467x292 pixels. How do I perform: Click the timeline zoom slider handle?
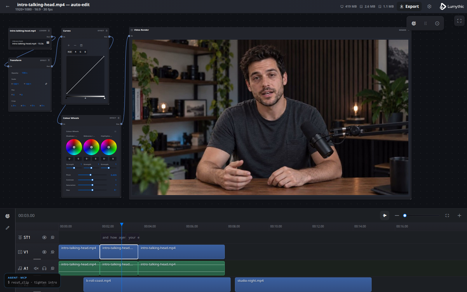tap(405, 215)
